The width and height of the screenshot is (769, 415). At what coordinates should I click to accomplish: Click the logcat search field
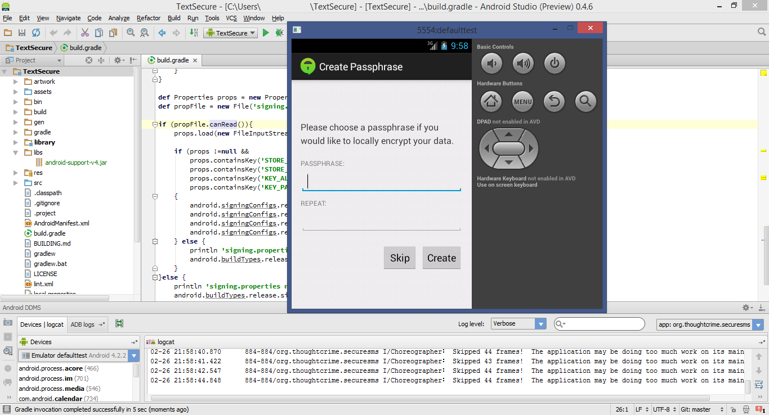(599, 324)
